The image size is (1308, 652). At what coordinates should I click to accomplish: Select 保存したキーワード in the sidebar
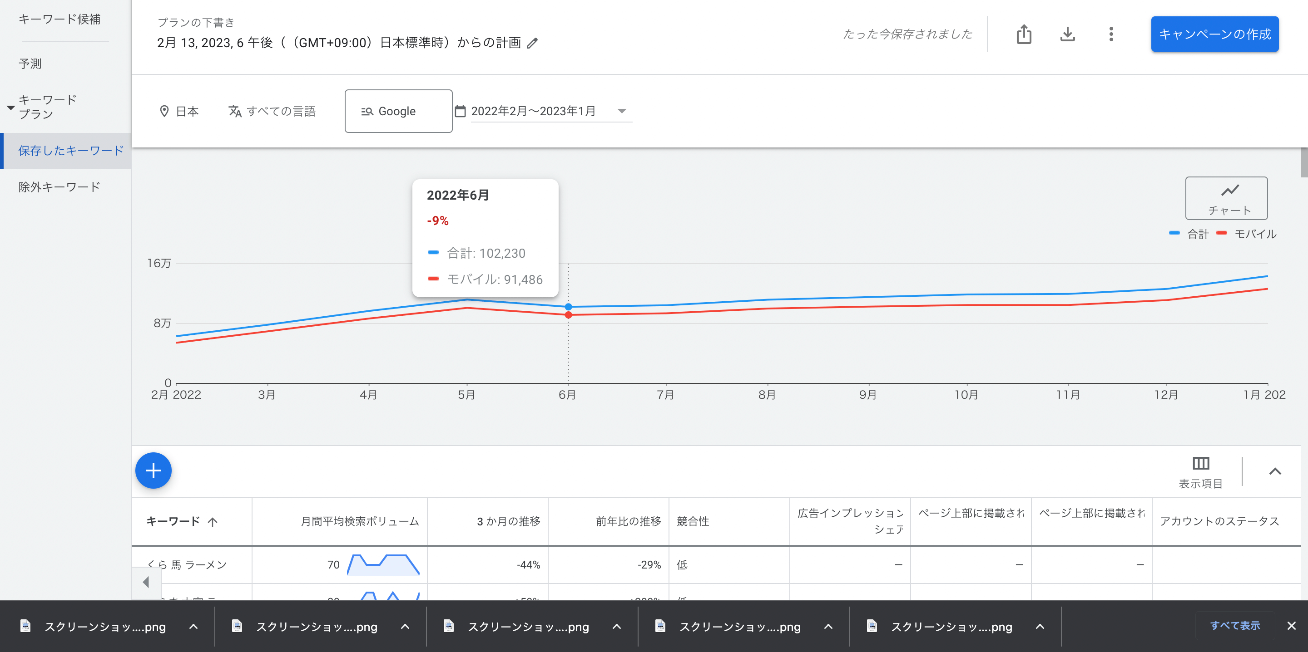click(70, 151)
